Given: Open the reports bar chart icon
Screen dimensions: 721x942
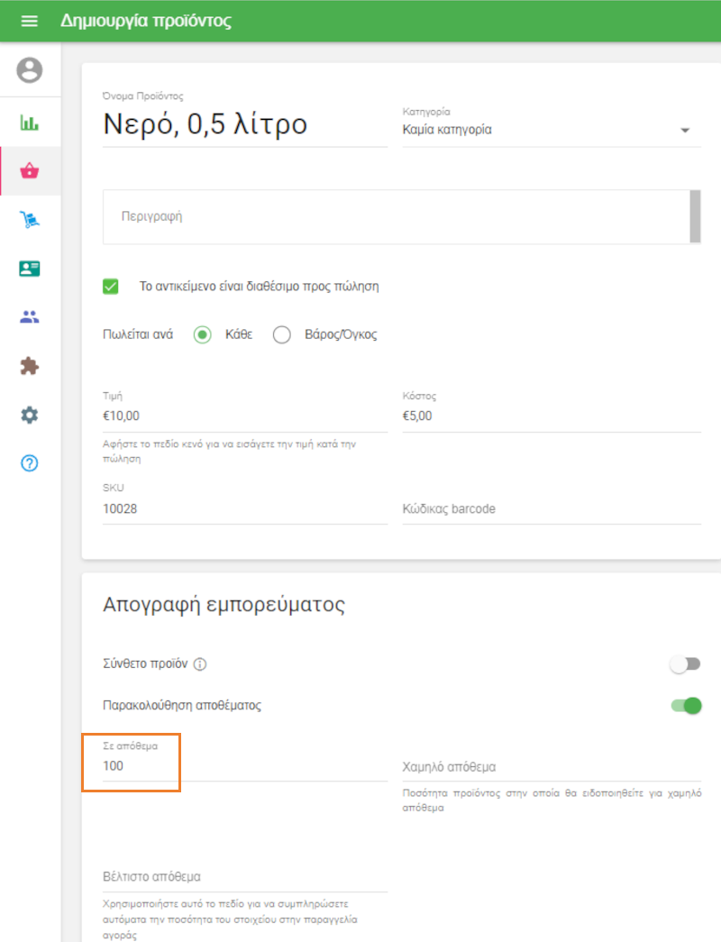Looking at the screenshot, I should 30,123.
